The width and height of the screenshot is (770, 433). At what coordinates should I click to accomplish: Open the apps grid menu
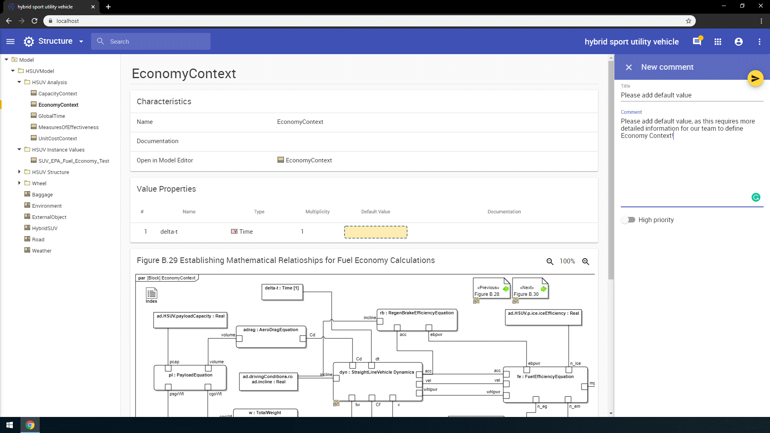(718, 42)
